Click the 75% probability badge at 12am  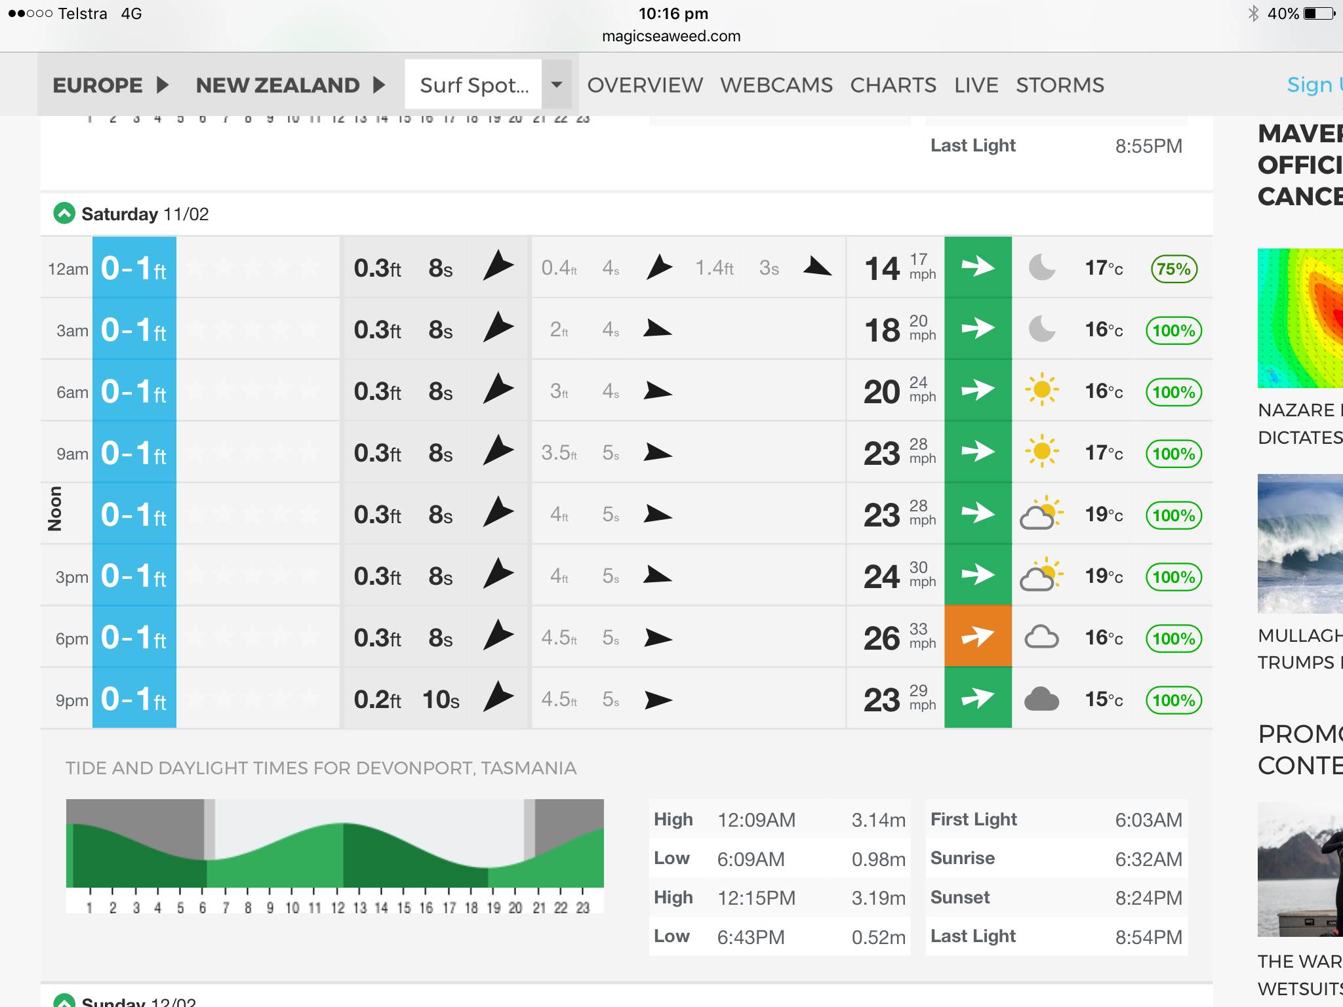[1174, 269]
